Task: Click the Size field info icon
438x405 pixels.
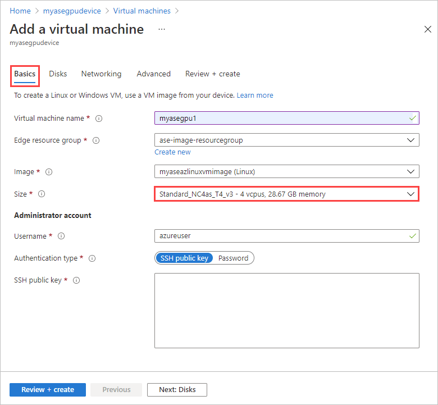Action: [42, 194]
